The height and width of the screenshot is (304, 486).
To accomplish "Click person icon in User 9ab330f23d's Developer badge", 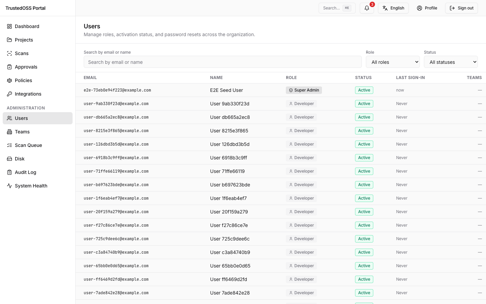I will pos(291,104).
